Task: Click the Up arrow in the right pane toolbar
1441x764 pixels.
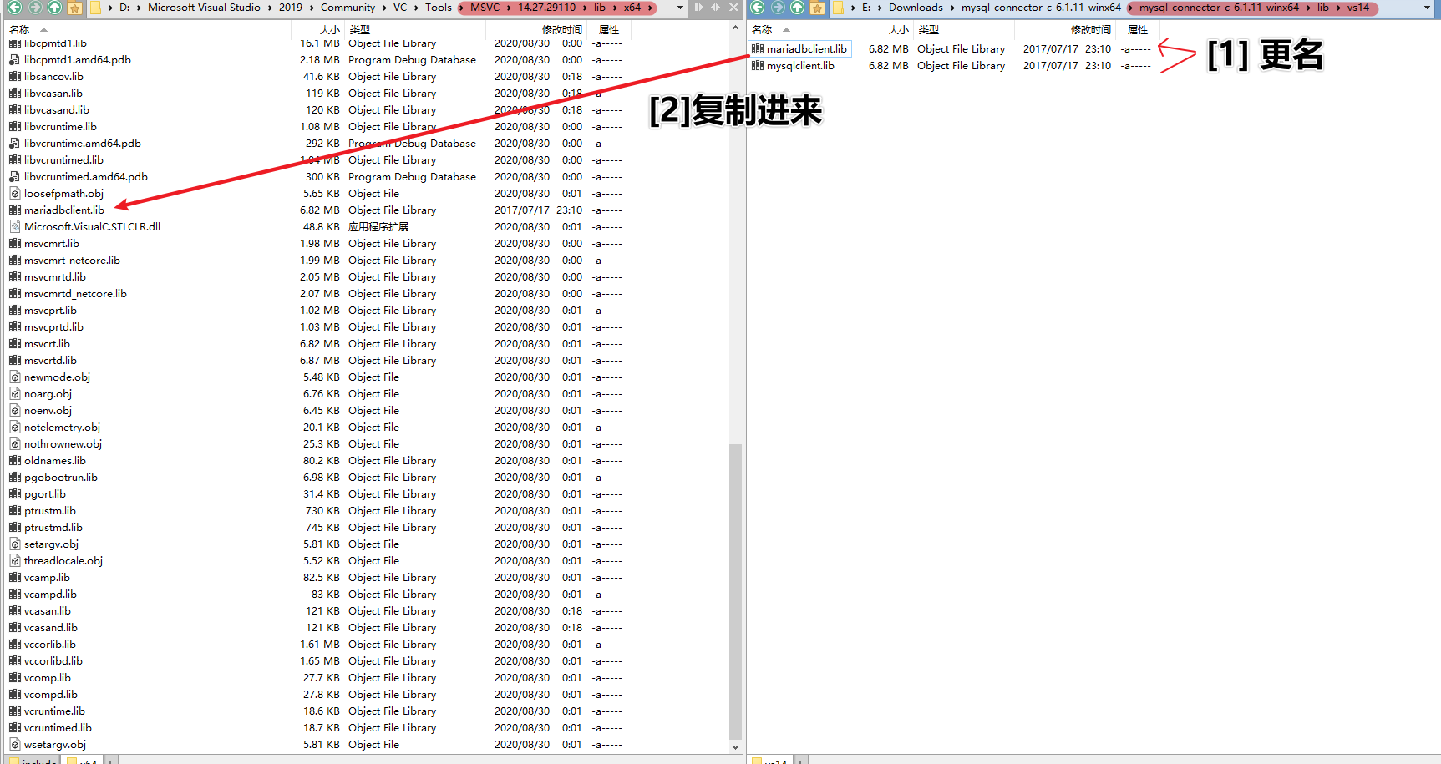Action: pyautogui.click(x=797, y=8)
